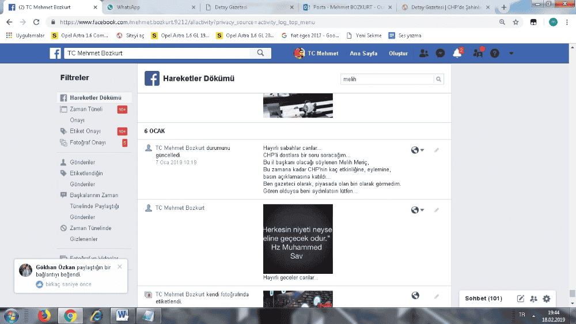Click the page vertical scrollbar thumb
Image resolution: width=576 pixels, height=324 pixels.
(x=572, y=293)
